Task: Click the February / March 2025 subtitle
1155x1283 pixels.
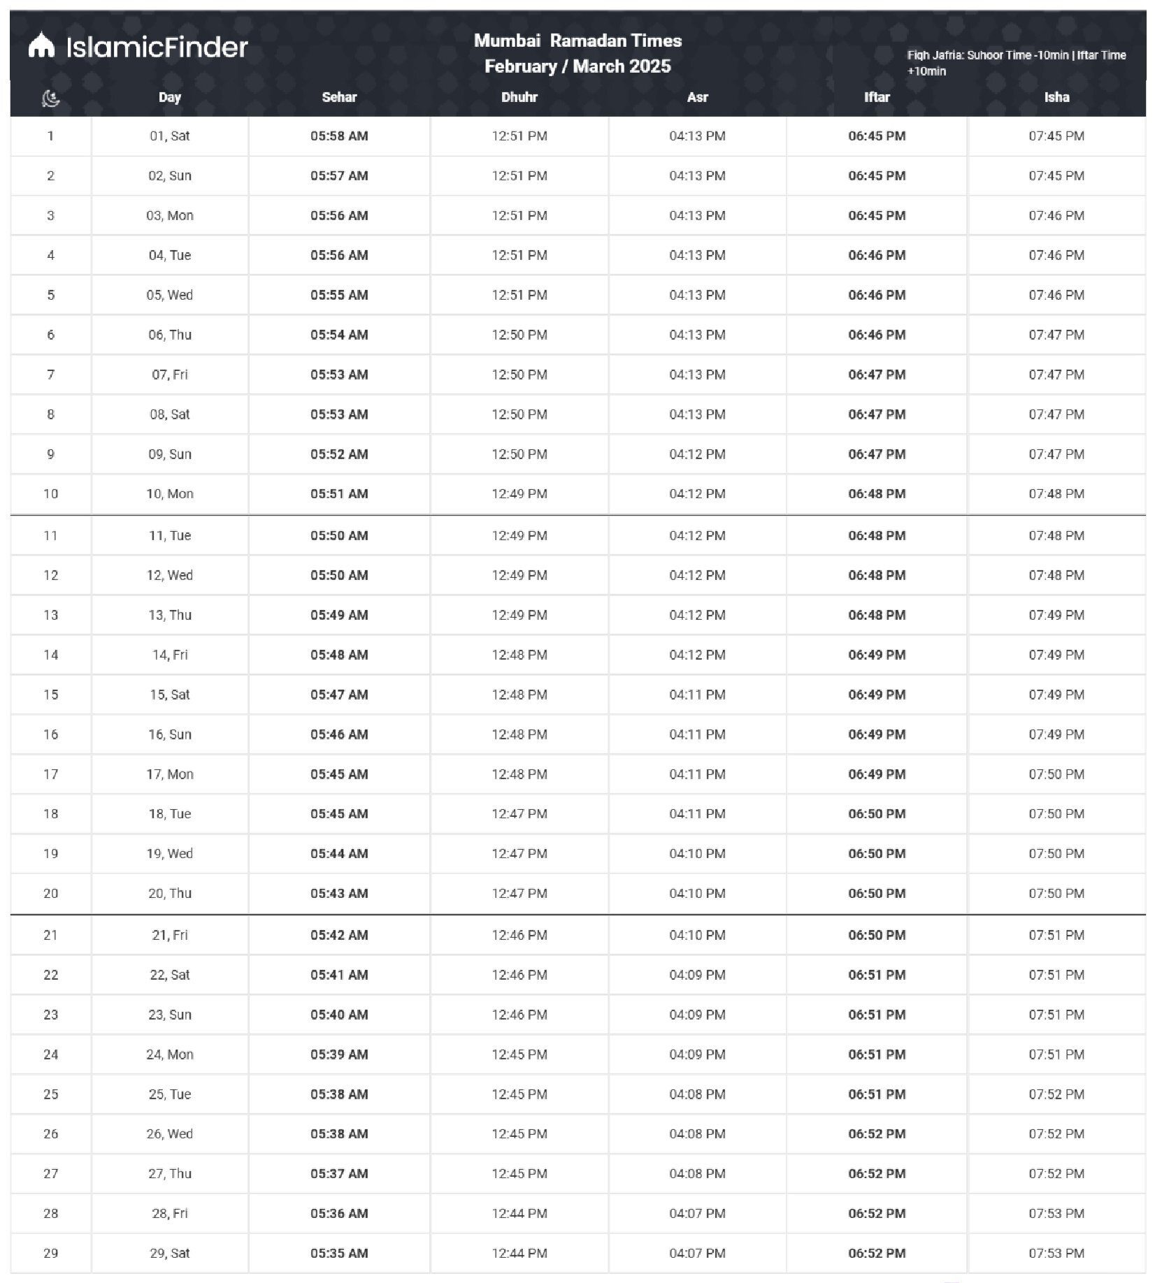Action: [x=577, y=66]
